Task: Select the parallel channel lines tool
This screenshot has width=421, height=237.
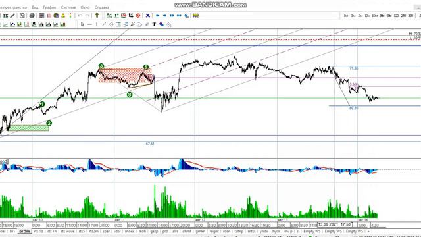Action: 111,24
